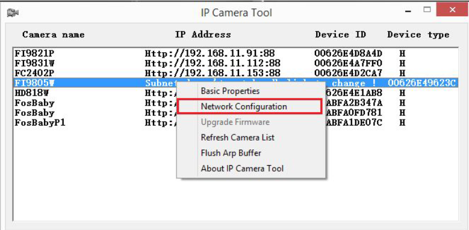Click Flush Arp Buffer menu entry

231,153
